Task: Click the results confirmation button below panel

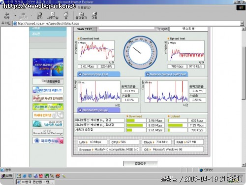Action: pos(140,163)
